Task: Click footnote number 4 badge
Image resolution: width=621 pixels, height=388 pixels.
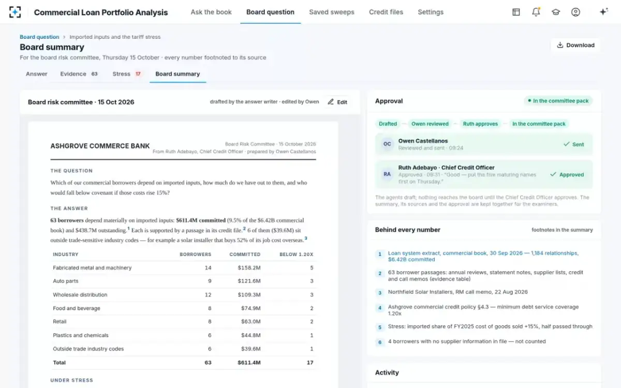Action: click(380, 308)
